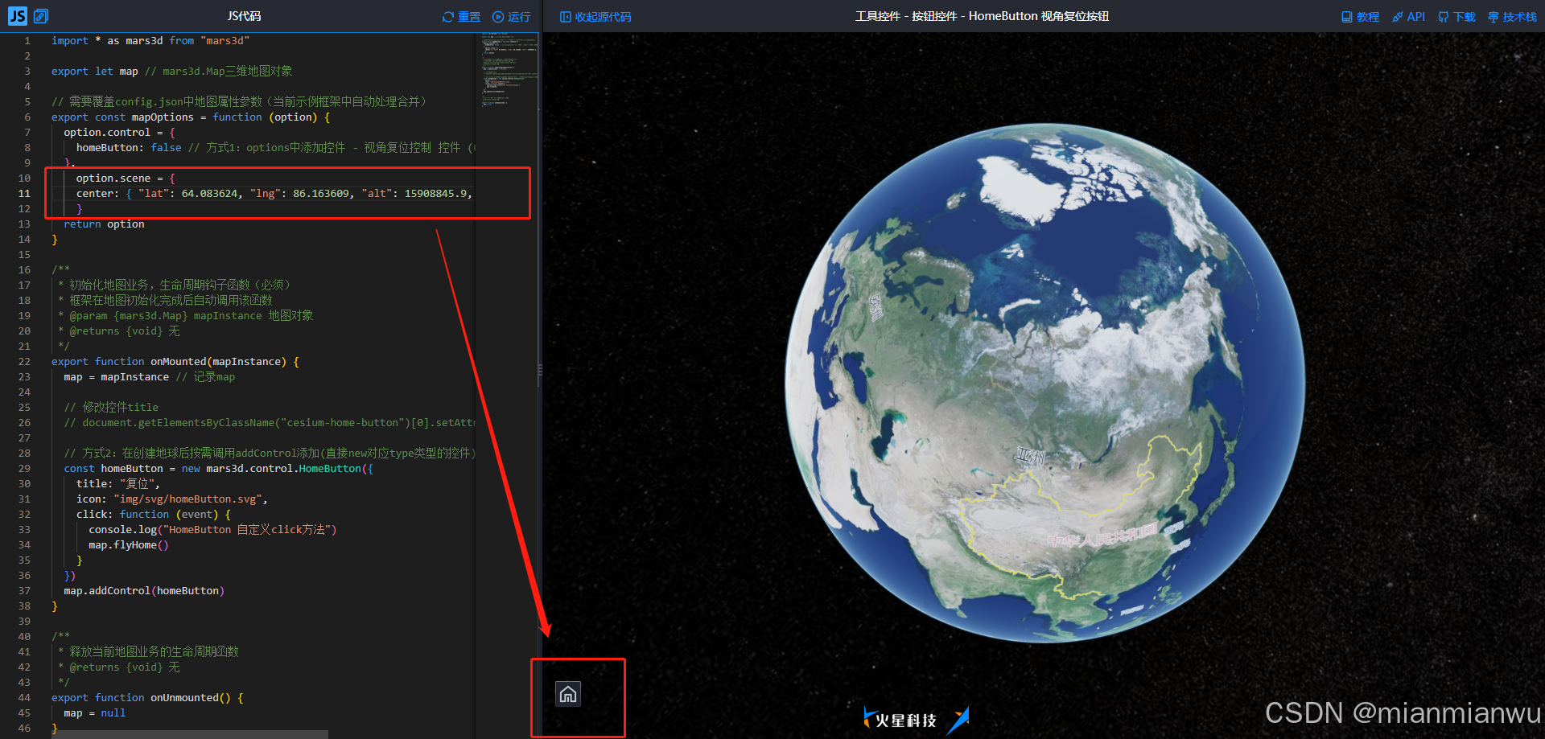Click the console.log HomeButton line

click(x=212, y=529)
